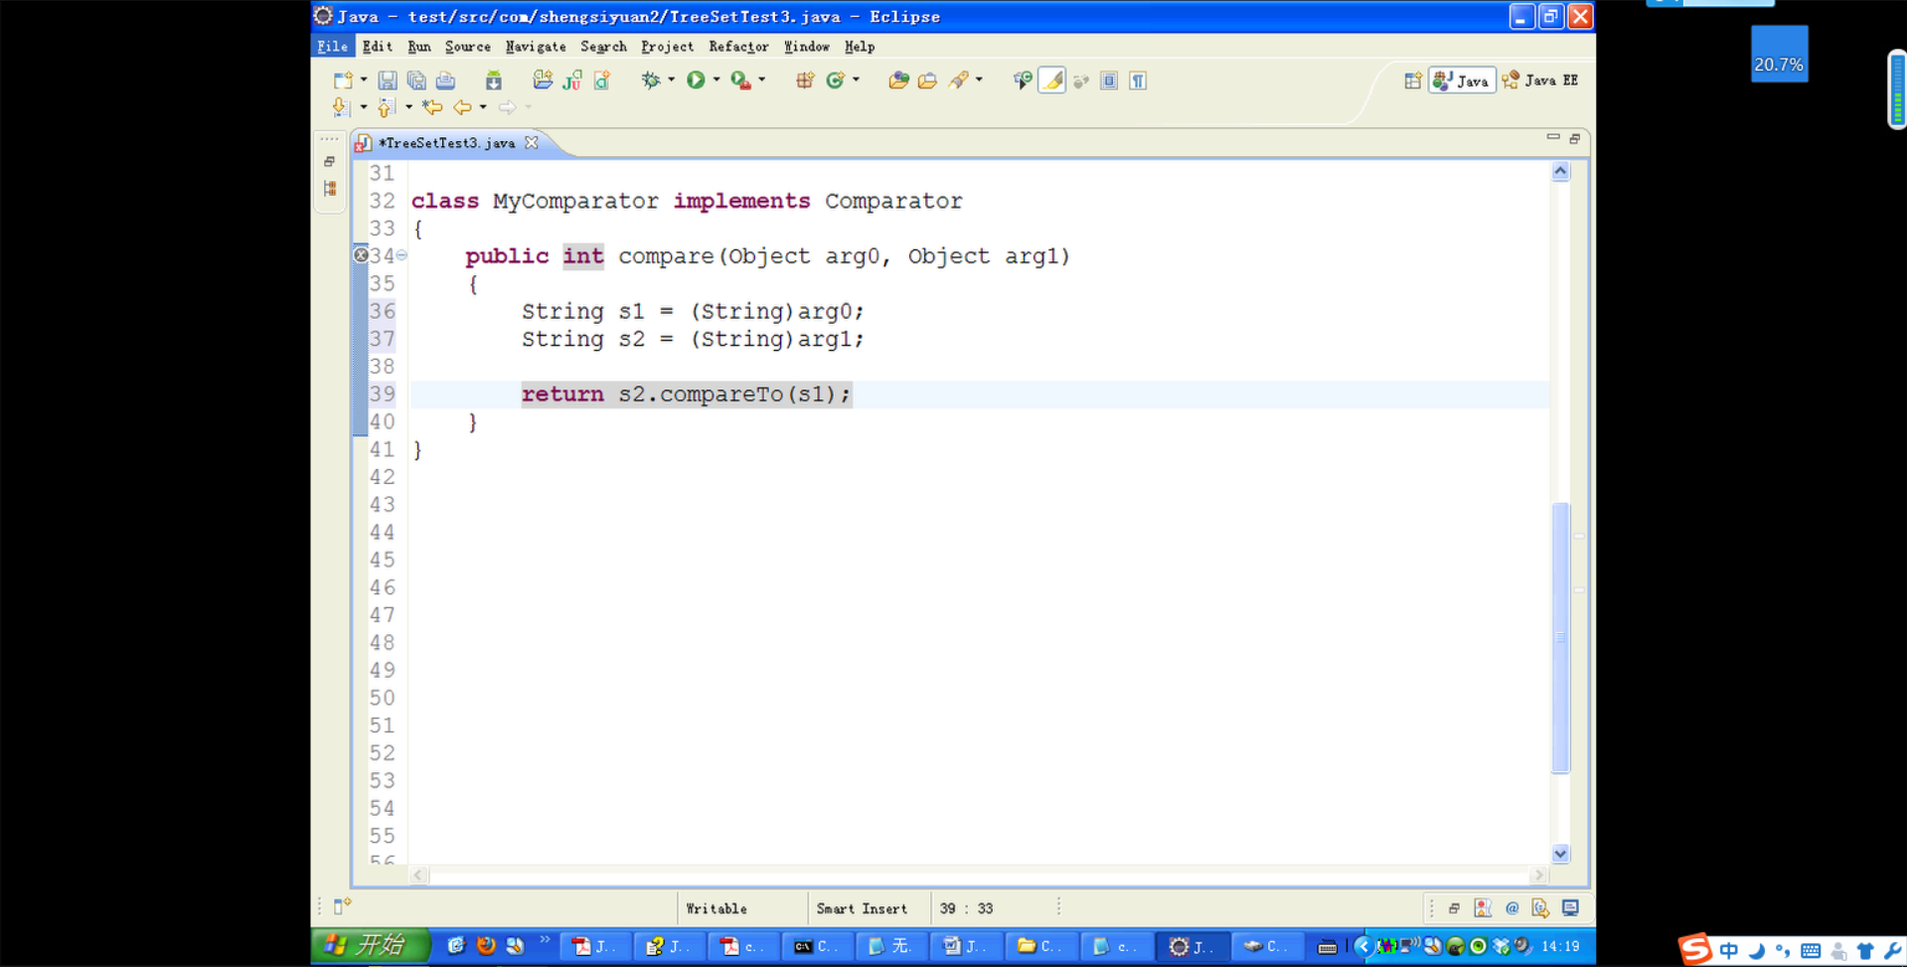Open the Search menu
This screenshot has height=967, width=1907.
(x=603, y=47)
